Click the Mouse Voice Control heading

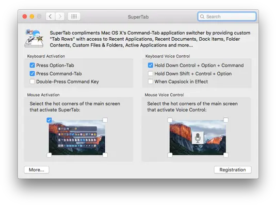164,94
